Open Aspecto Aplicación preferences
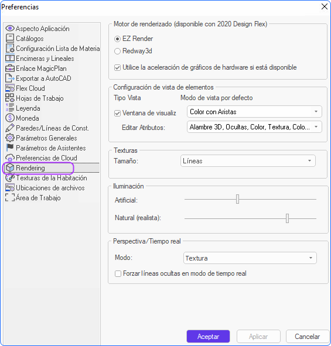The width and height of the screenshot is (331, 346). click(x=43, y=29)
